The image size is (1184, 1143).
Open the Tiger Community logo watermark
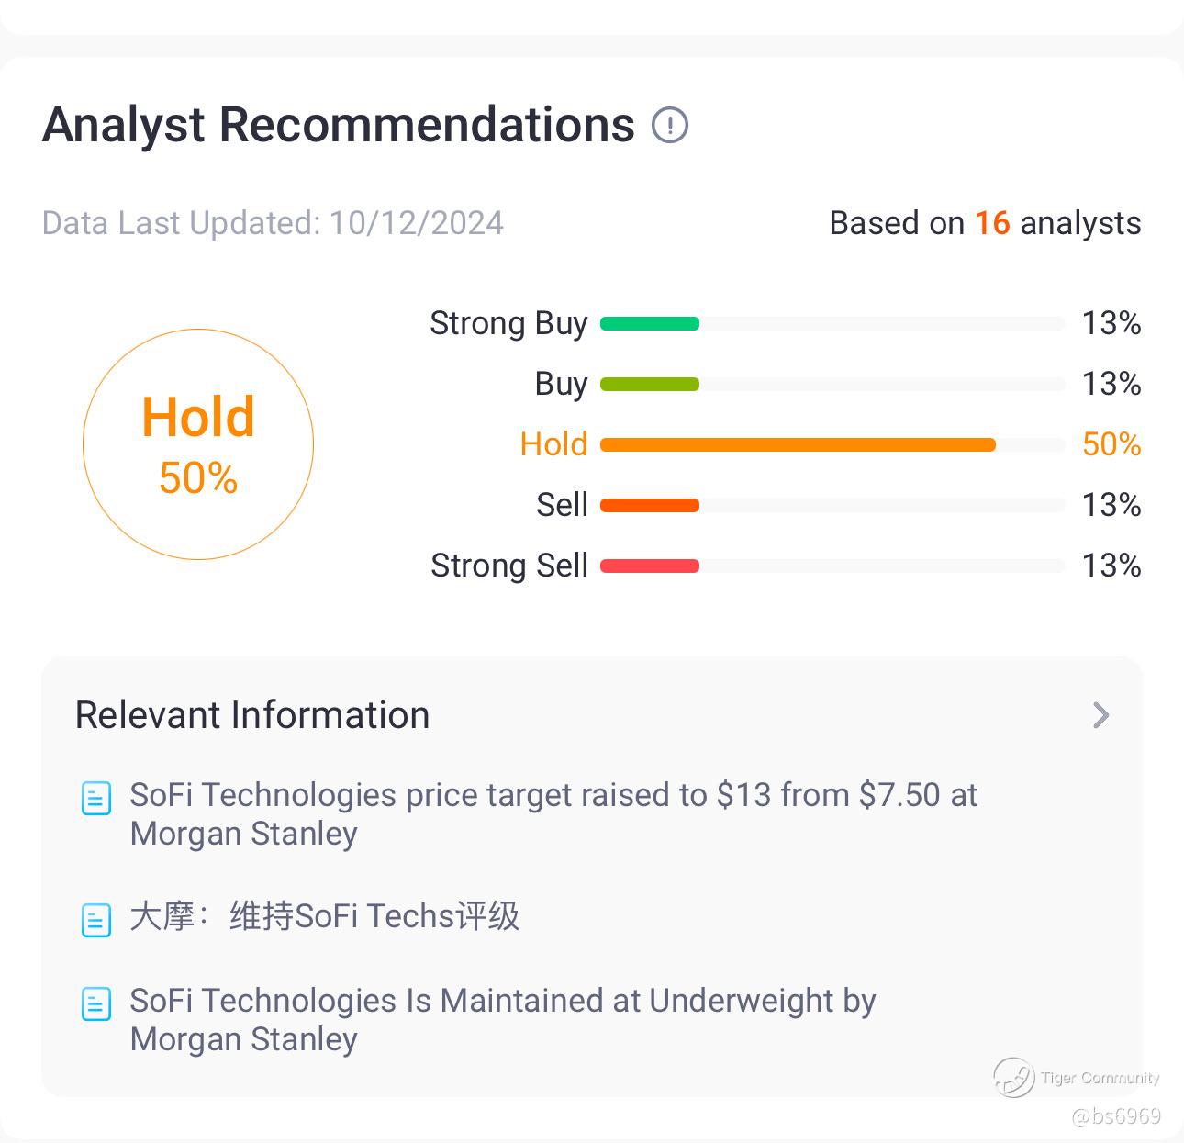coord(1014,1077)
